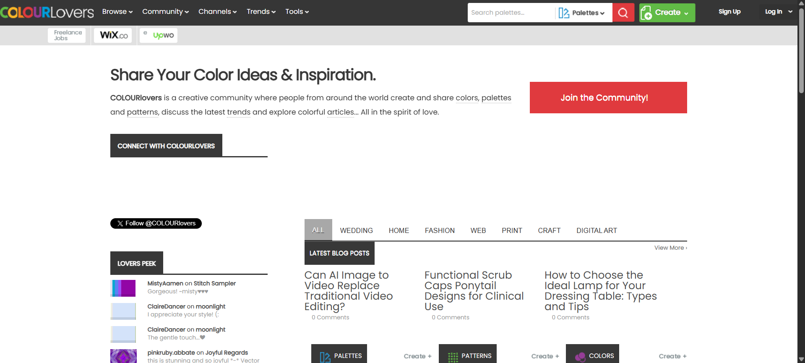This screenshot has height=363, width=805.
Task: Switch to the FASHION tab
Action: coord(440,230)
